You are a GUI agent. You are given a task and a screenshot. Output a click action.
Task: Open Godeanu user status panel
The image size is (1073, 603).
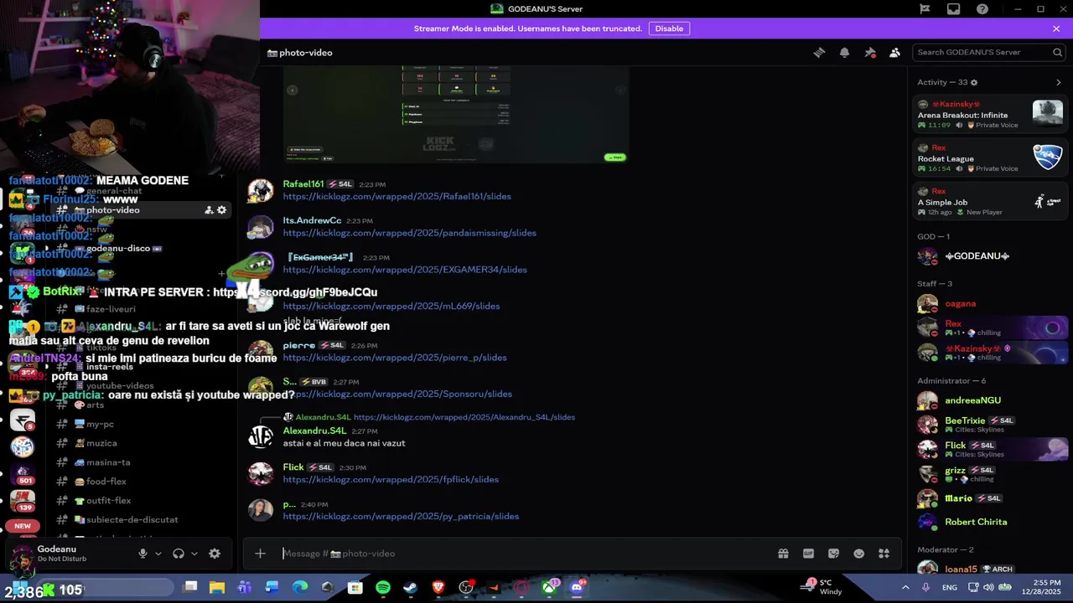(x=67, y=554)
